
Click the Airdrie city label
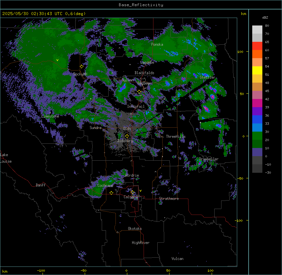pos(132,175)
